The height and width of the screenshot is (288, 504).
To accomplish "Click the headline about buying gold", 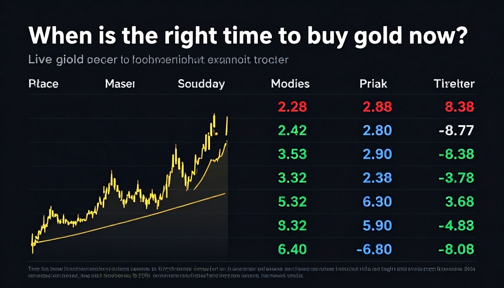I will 248,36.
